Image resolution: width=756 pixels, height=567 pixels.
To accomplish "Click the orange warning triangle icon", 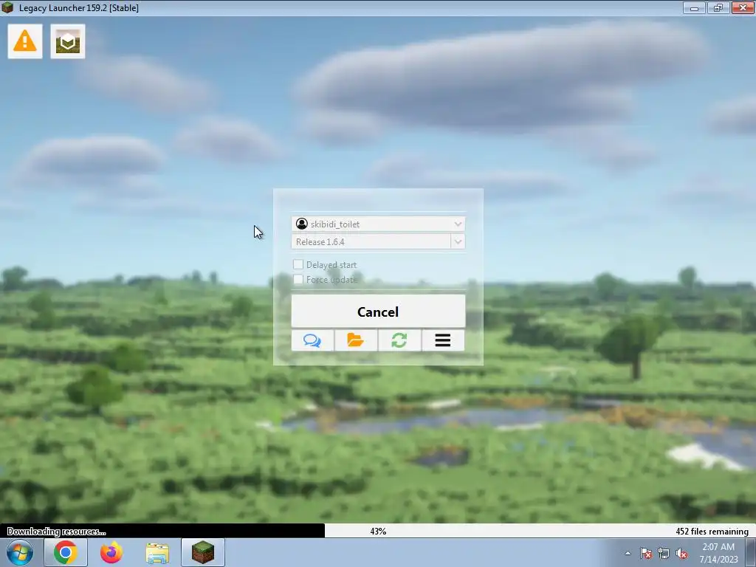I will coord(25,41).
